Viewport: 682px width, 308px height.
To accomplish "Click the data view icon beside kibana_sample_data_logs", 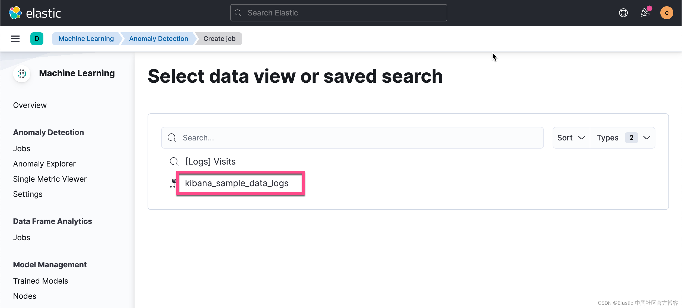I will pos(173,183).
